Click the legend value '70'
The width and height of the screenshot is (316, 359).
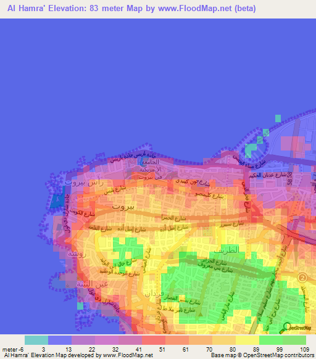click(209, 350)
